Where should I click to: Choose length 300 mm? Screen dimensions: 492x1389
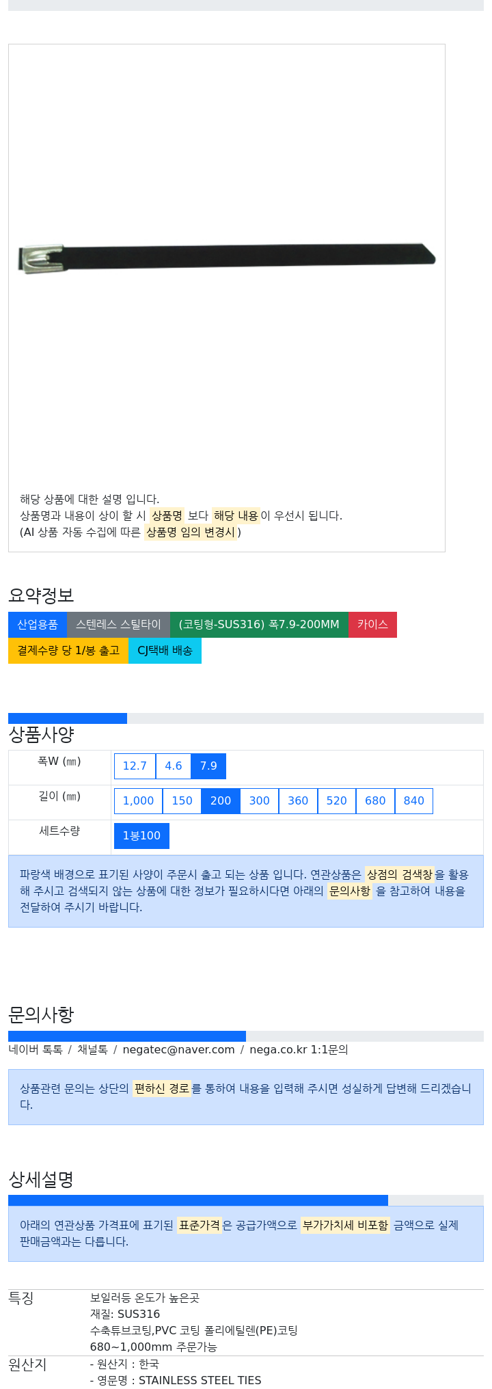(260, 800)
